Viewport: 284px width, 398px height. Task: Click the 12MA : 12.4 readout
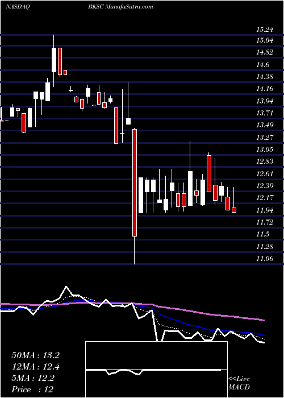tap(35, 367)
